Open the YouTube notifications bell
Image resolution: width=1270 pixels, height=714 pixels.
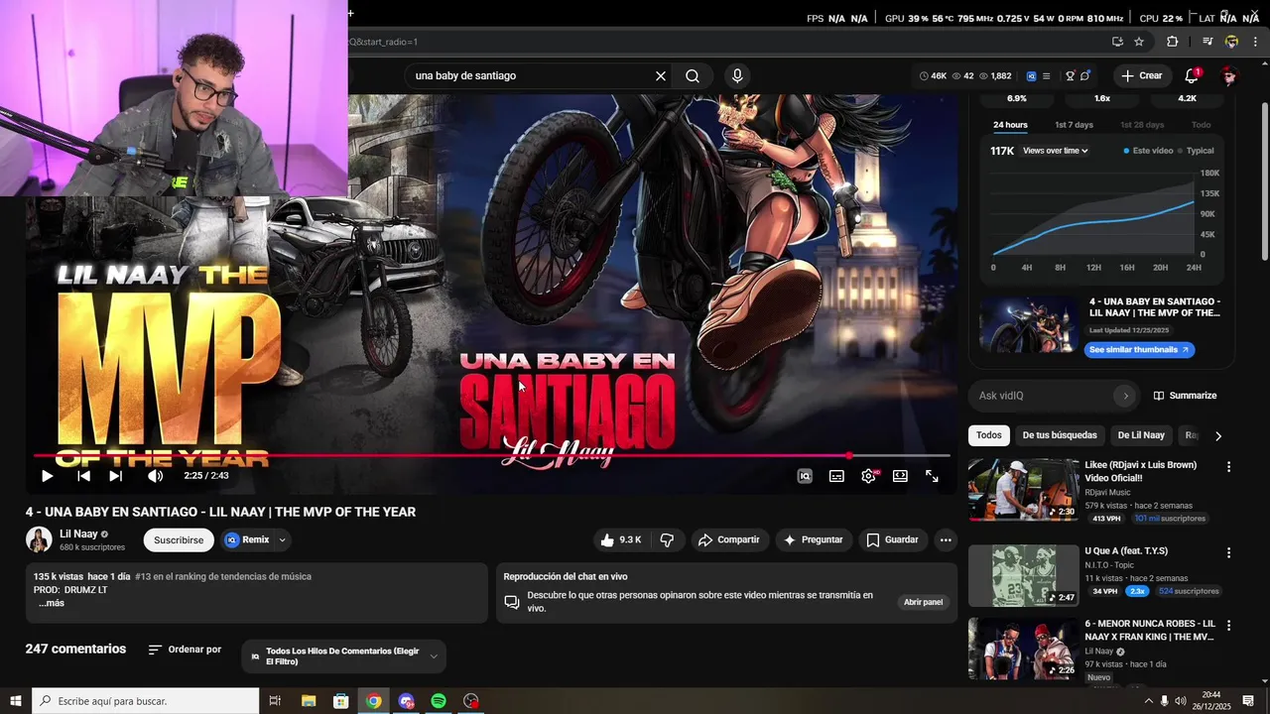tap(1192, 75)
